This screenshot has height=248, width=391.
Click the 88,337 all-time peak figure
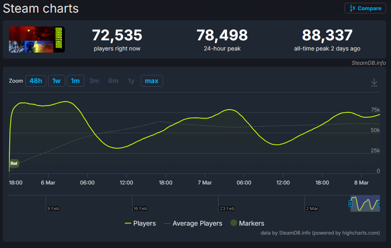(327, 35)
